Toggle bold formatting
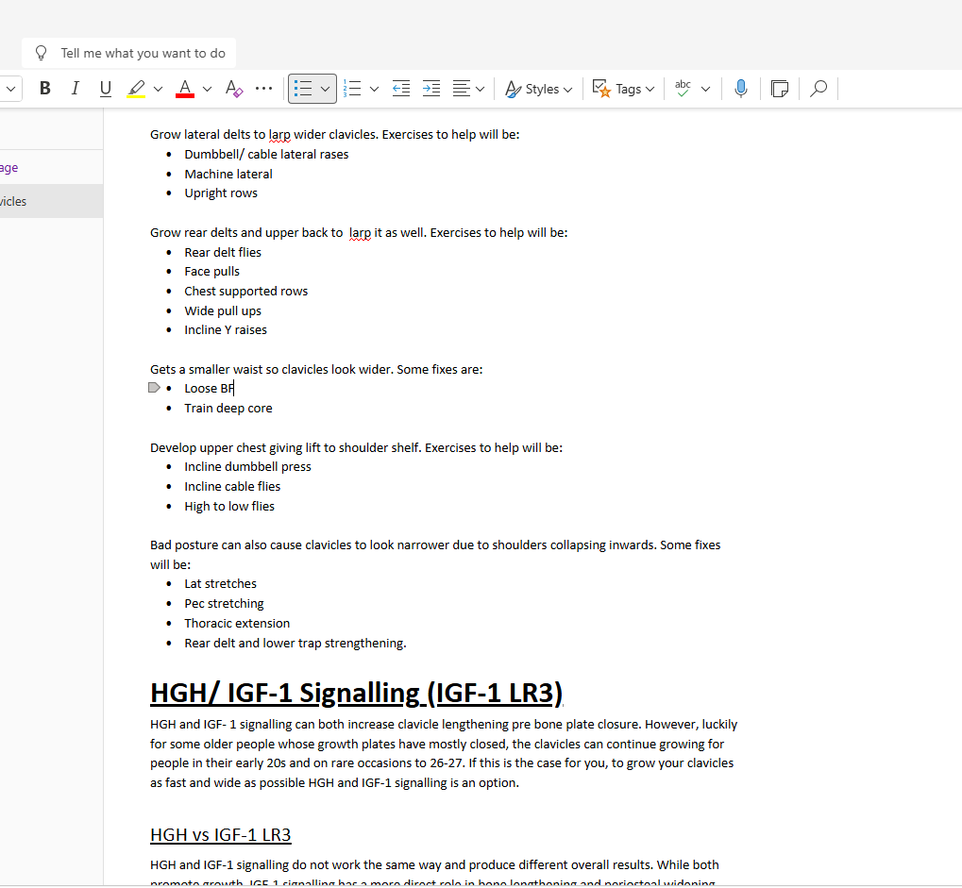 point(44,89)
